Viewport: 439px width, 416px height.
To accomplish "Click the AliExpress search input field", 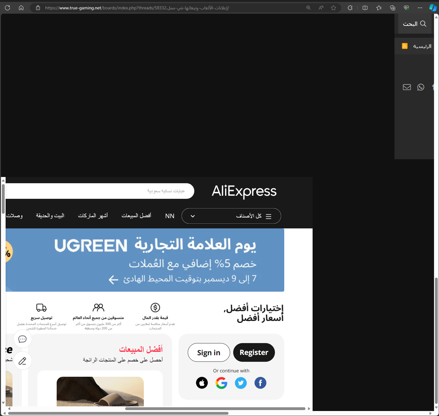I will tap(100, 191).
